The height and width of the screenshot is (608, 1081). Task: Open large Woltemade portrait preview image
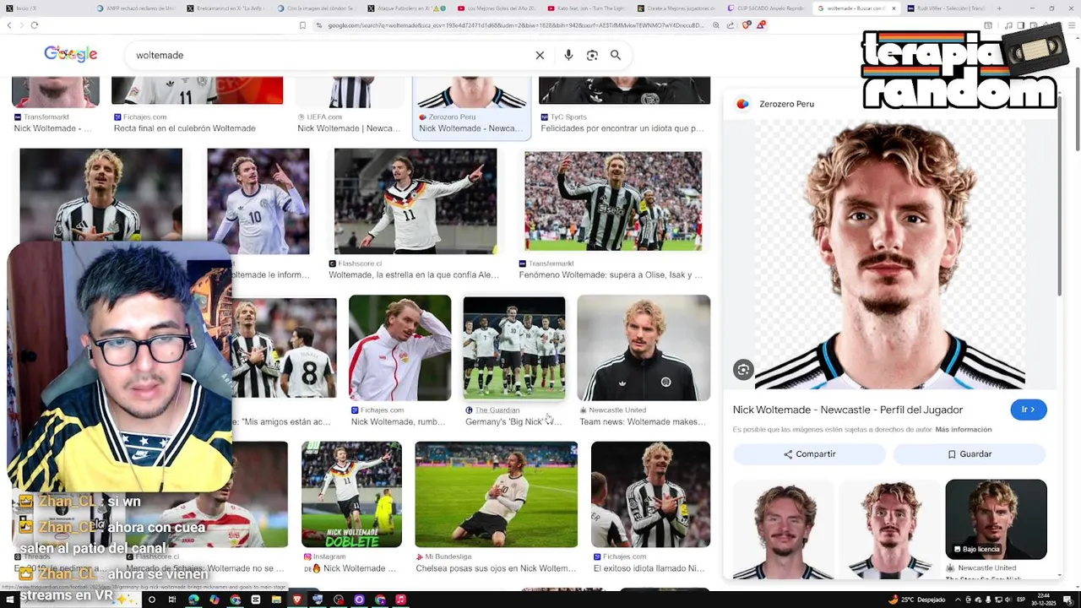(890, 253)
